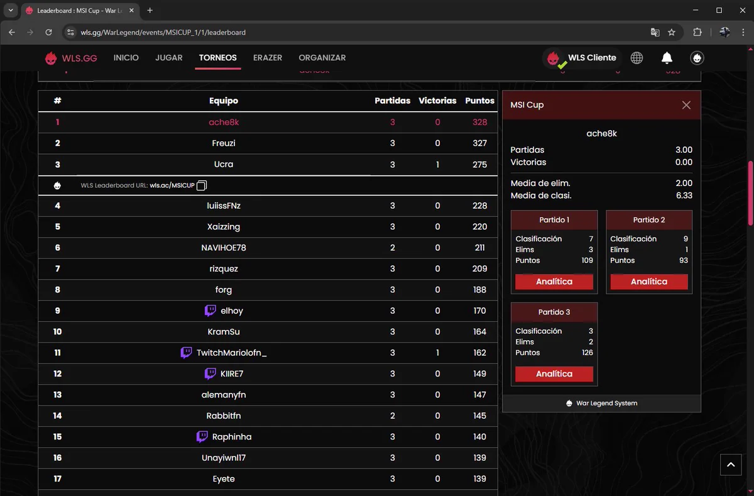
Task: Select team luiissFNz row
Action: coord(268,206)
